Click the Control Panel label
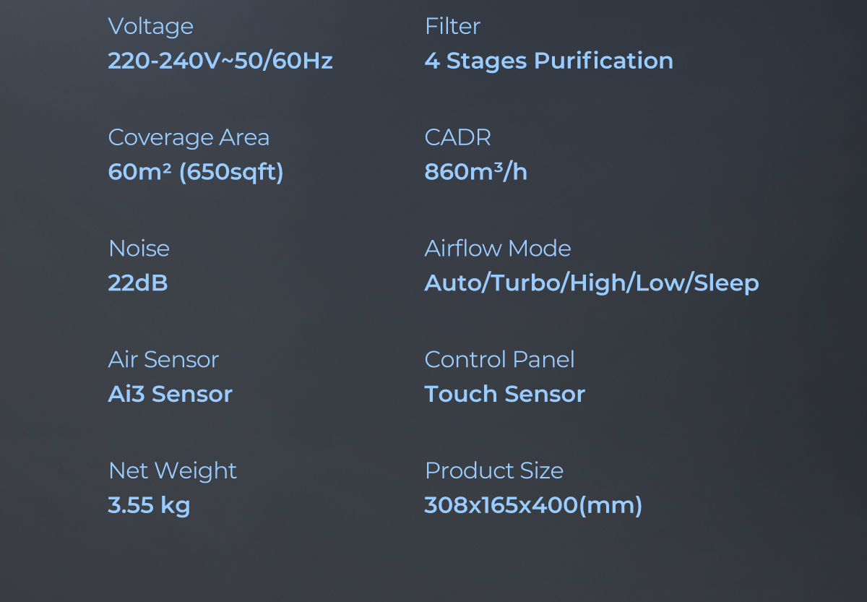The image size is (867, 602). (x=499, y=359)
